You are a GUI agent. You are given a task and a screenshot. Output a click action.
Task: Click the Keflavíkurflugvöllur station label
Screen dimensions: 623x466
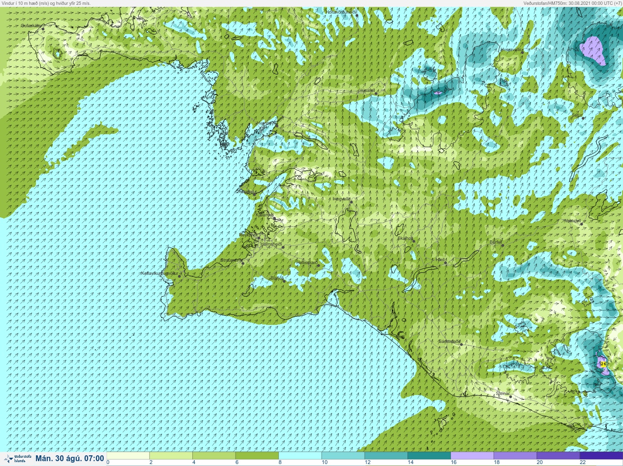(x=159, y=273)
